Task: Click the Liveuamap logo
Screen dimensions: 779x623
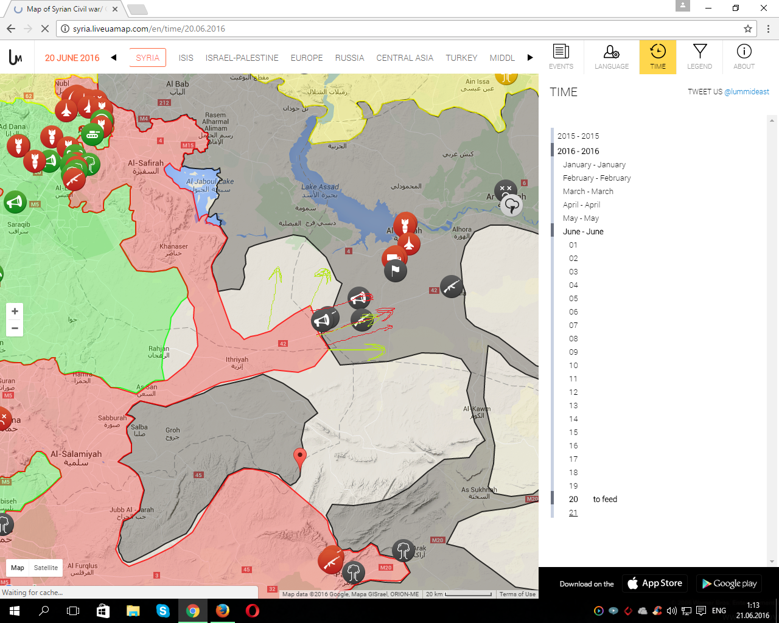Action: 16,58
